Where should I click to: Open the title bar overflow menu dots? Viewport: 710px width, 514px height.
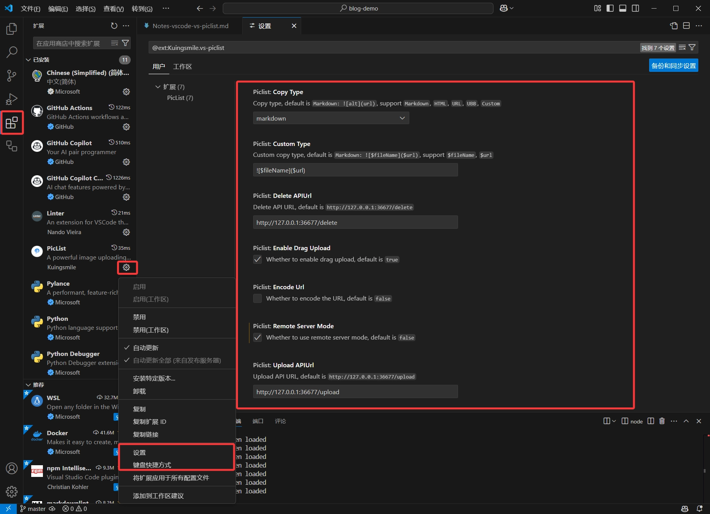(166, 8)
